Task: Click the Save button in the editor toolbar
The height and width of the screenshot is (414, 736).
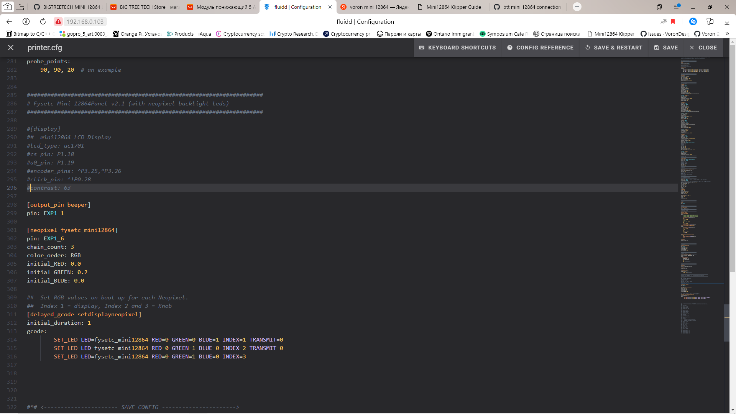Action: (x=666, y=48)
